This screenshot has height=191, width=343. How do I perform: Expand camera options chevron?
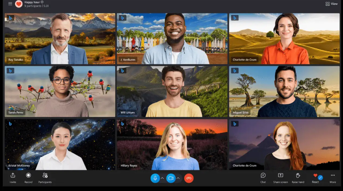[178, 178]
